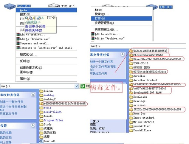
Task: Click the Soft (D:) drive icon
Action: click(9, 6)
